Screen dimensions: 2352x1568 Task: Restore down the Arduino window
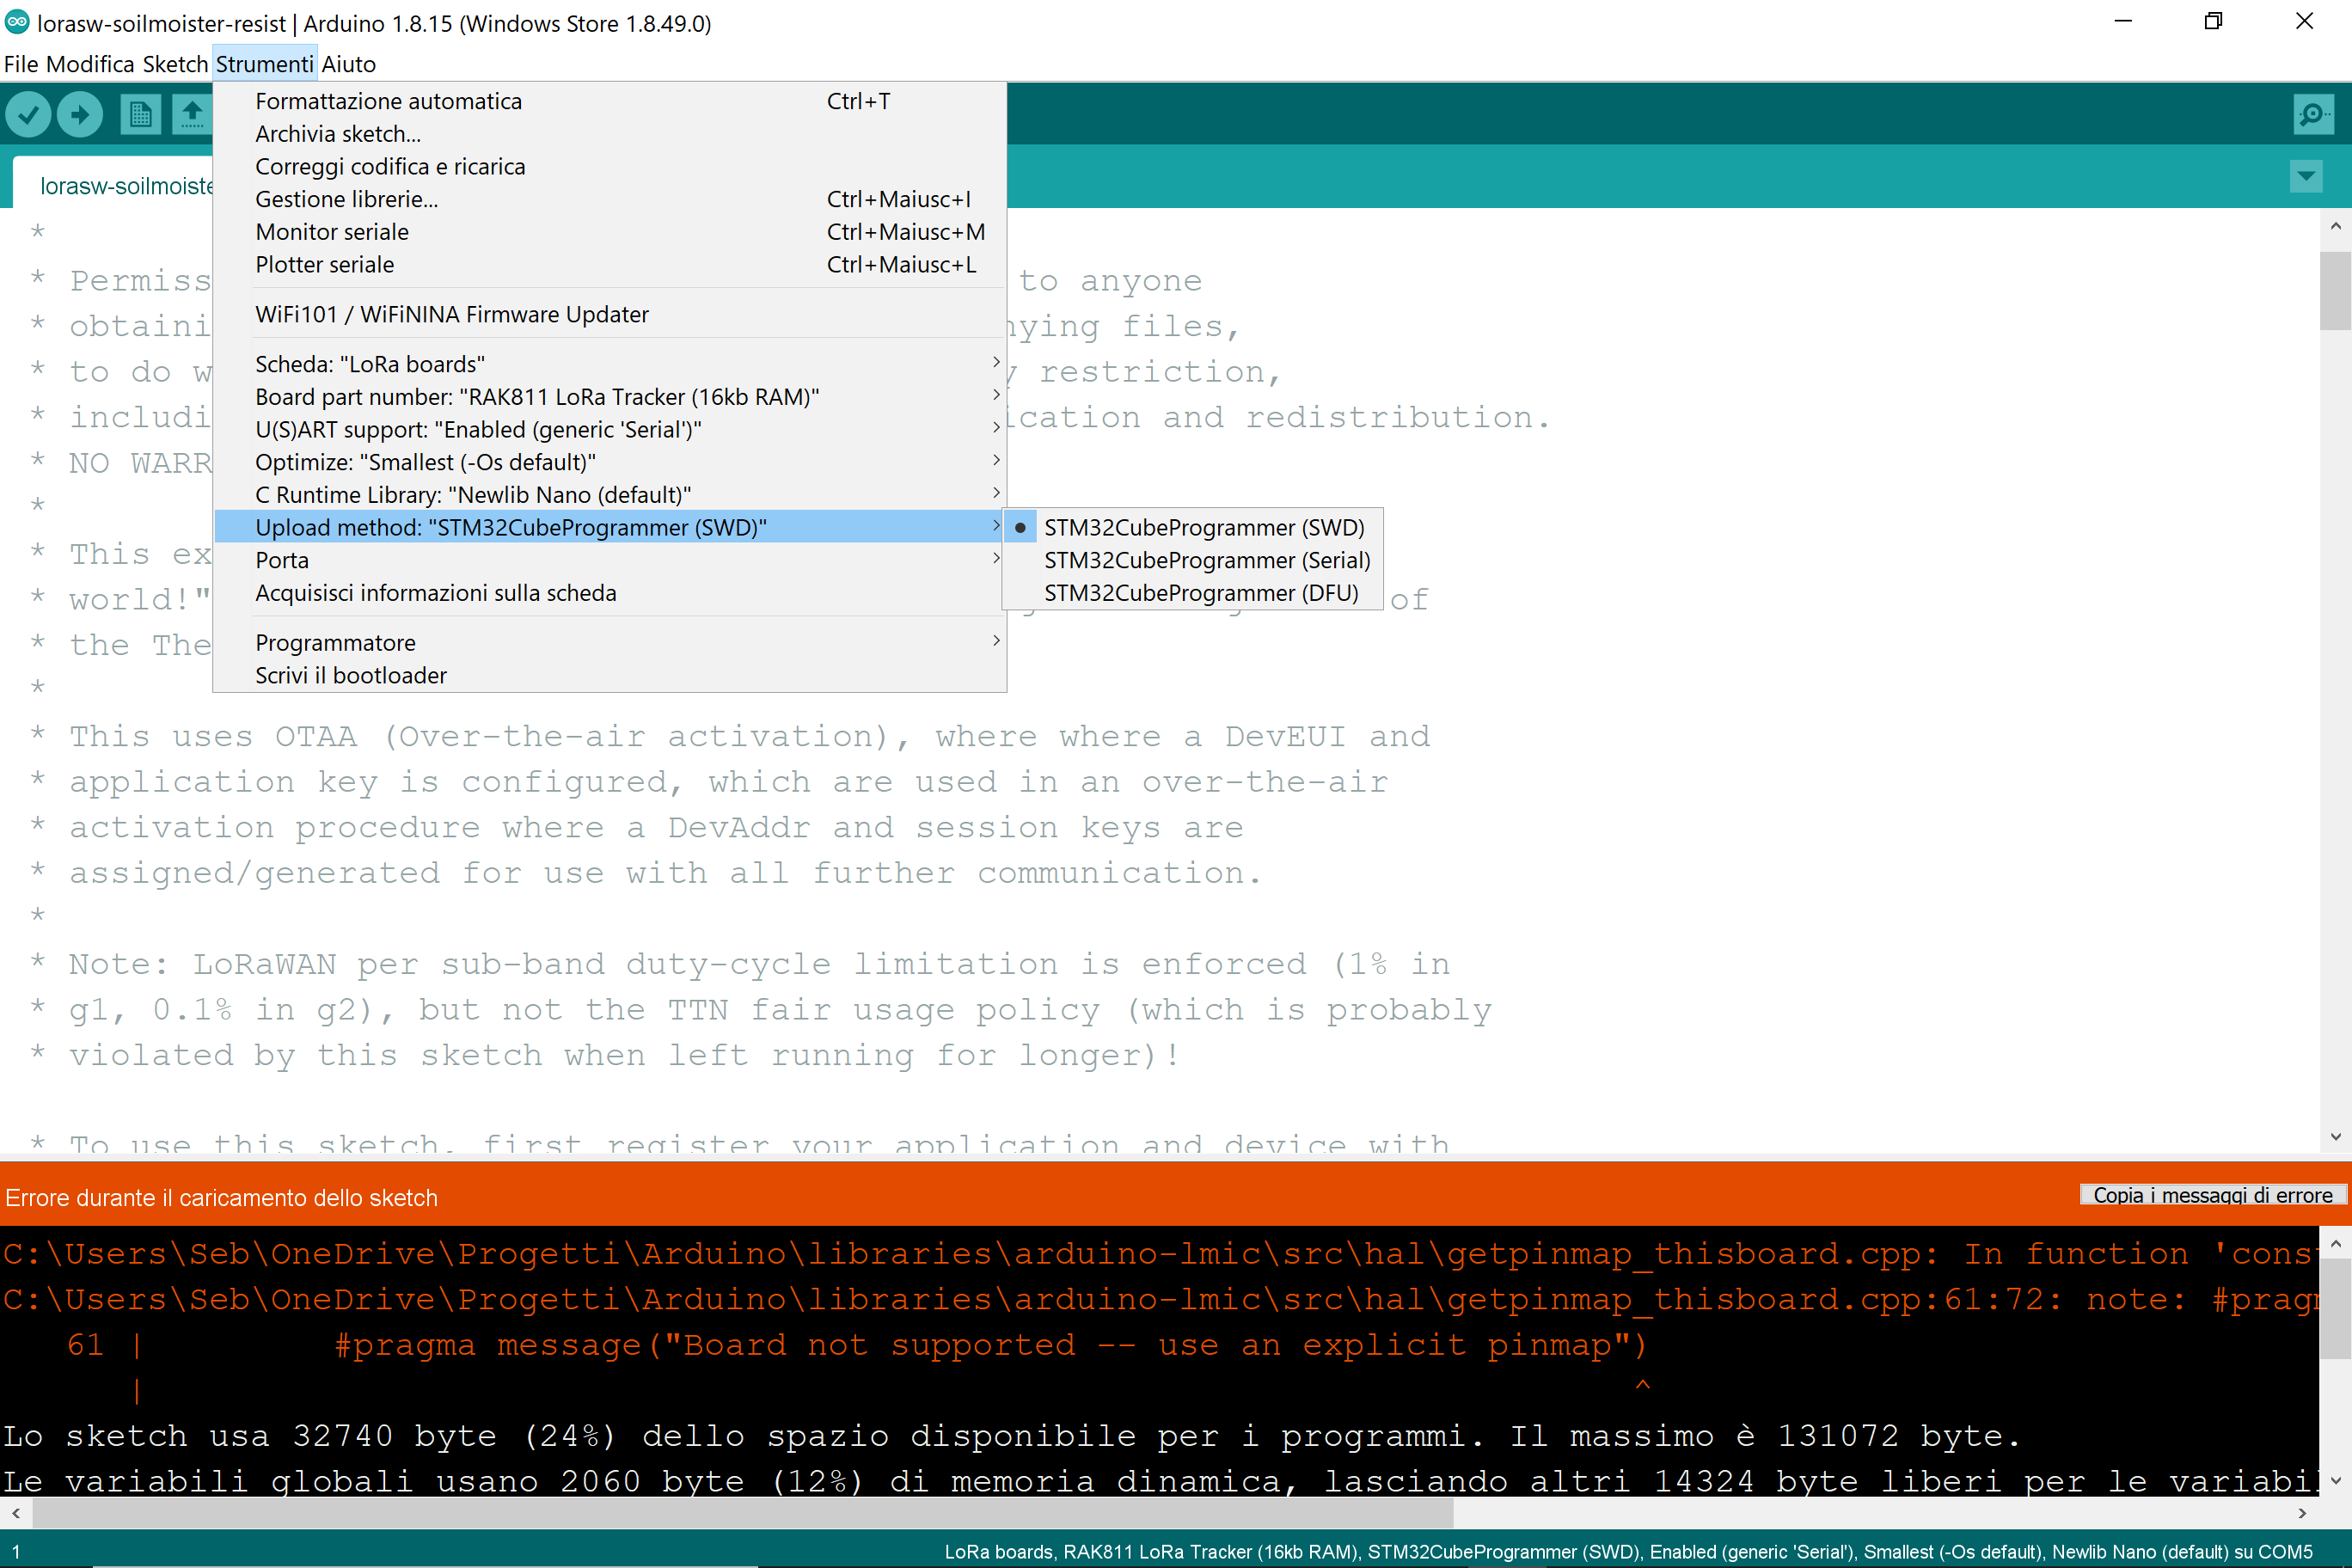coord(2214,21)
